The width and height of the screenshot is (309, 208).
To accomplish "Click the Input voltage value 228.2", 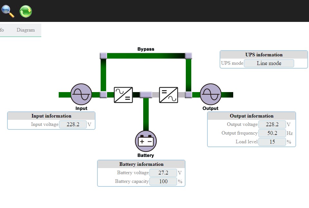I will point(73,124).
